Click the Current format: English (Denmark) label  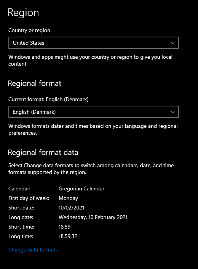(48, 99)
